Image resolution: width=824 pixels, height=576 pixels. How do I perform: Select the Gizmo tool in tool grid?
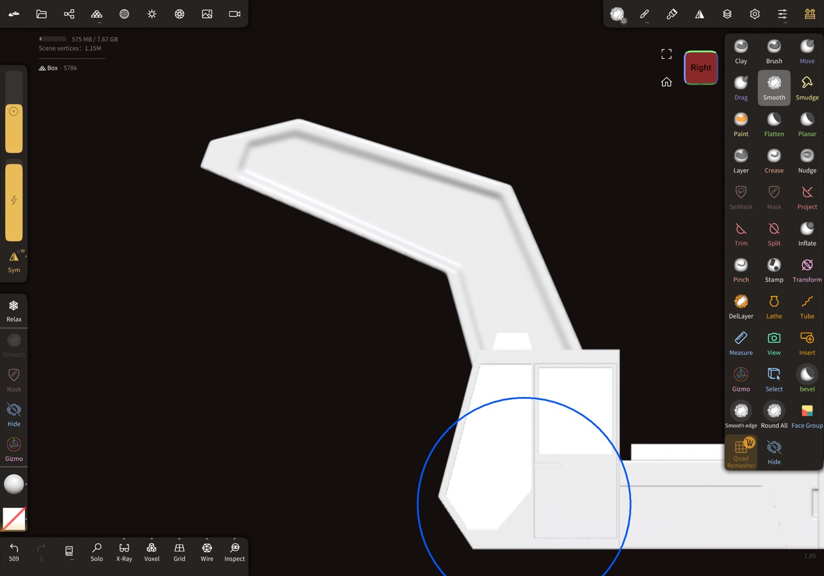pyautogui.click(x=741, y=380)
